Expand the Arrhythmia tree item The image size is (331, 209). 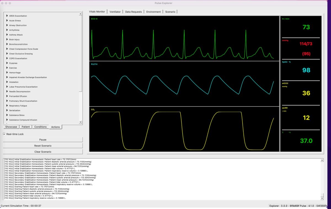click(x=7, y=30)
